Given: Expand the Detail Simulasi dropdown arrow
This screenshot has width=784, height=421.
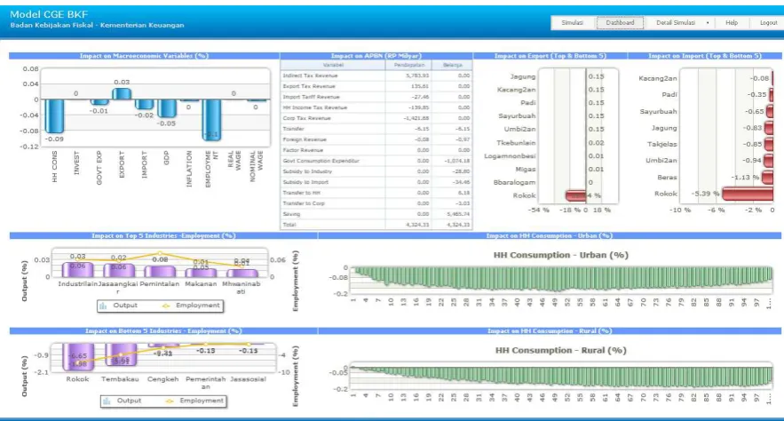Looking at the screenshot, I should (708, 23).
